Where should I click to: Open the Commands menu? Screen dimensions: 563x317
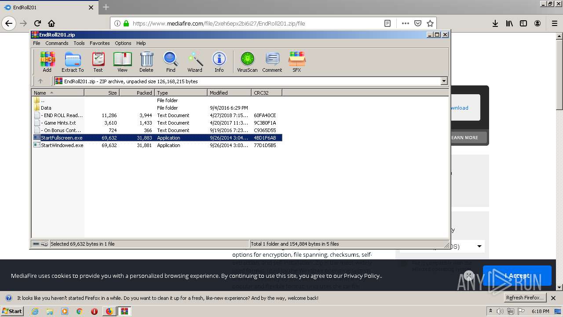coord(57,43)
